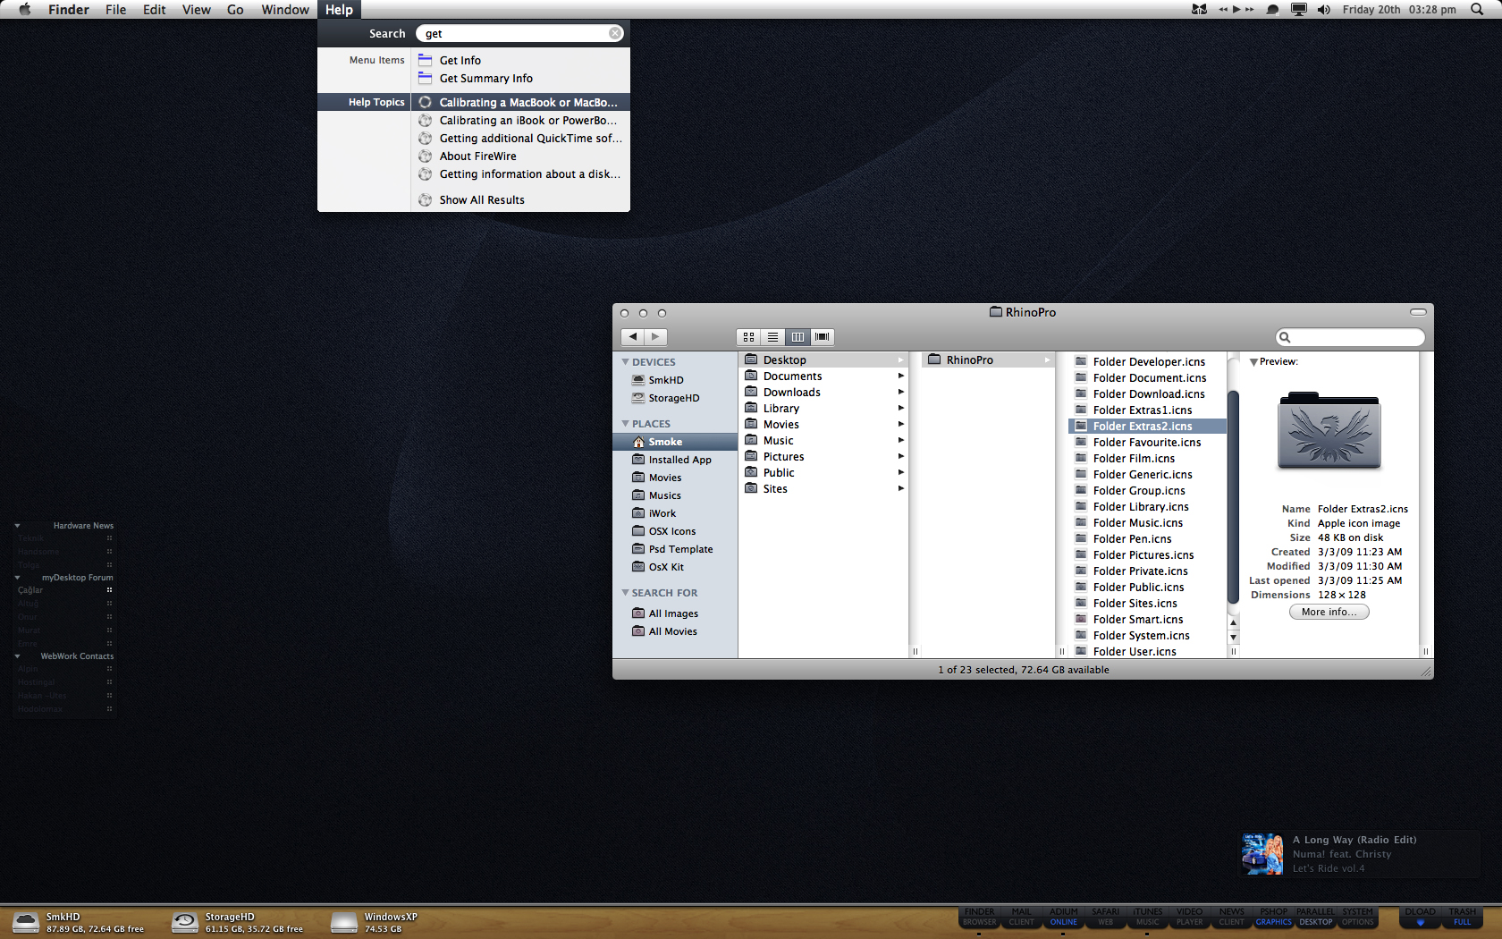
Task: Click the volume icon in menu bar
Action: click(1324, 10)
